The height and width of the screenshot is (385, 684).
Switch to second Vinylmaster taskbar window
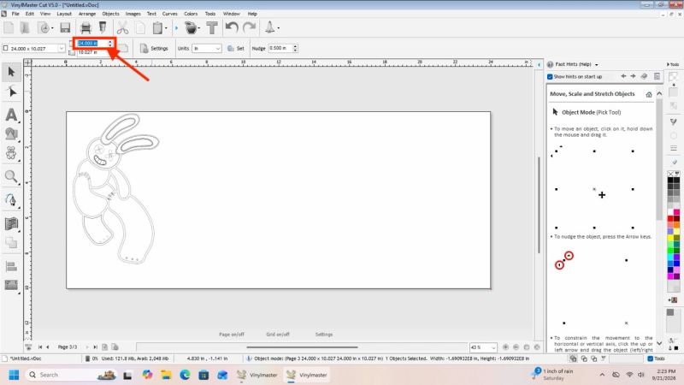308,375
